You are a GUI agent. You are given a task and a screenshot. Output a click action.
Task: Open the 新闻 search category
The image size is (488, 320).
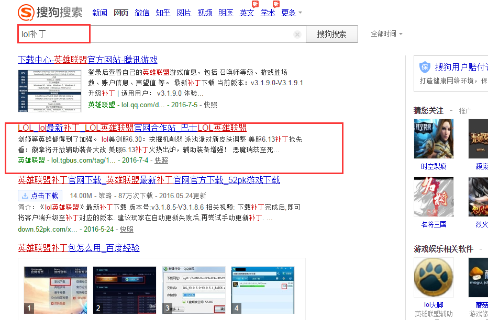[x=100, y=13]
